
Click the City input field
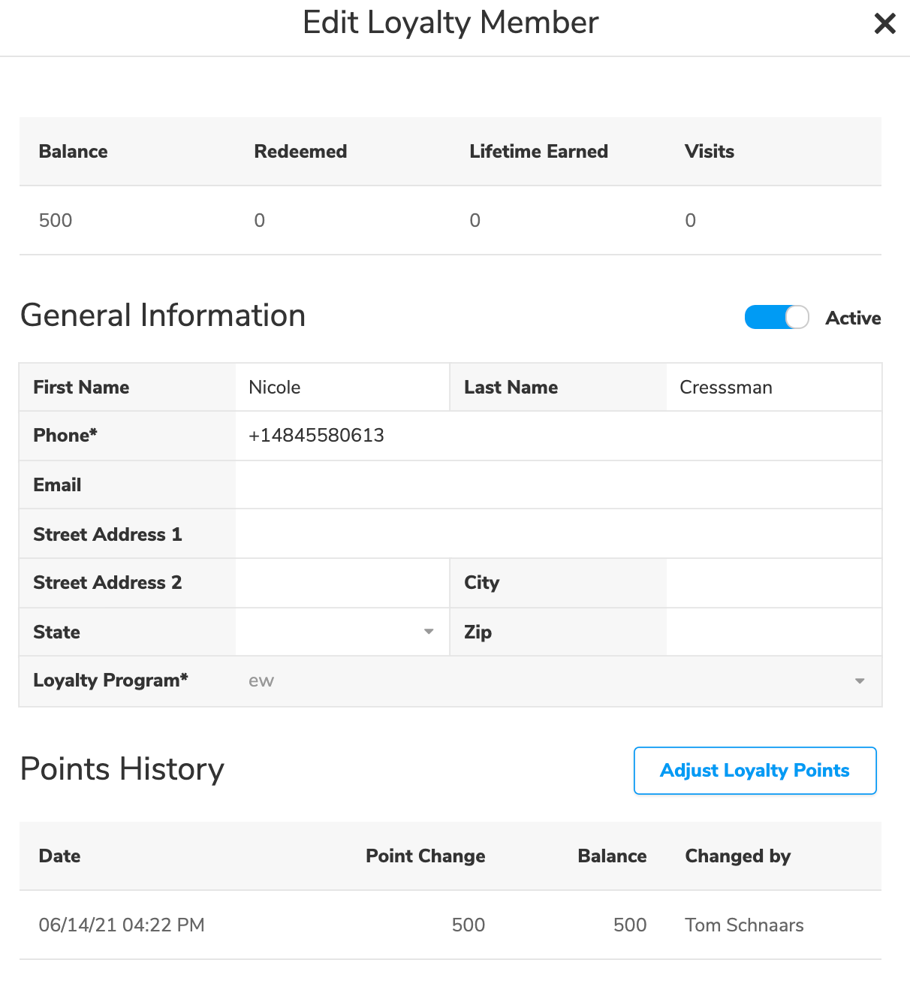(x=773, y=583)
